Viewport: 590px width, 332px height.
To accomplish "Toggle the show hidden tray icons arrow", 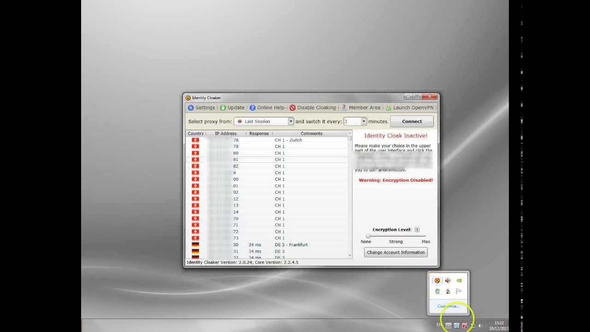I will coord(448,326).
